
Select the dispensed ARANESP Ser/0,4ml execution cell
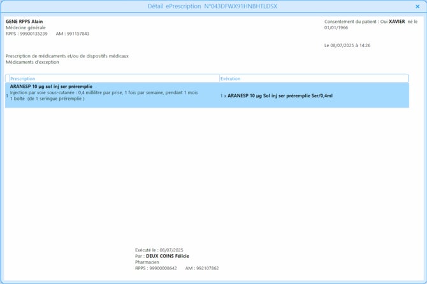click(x=280, y=96)
